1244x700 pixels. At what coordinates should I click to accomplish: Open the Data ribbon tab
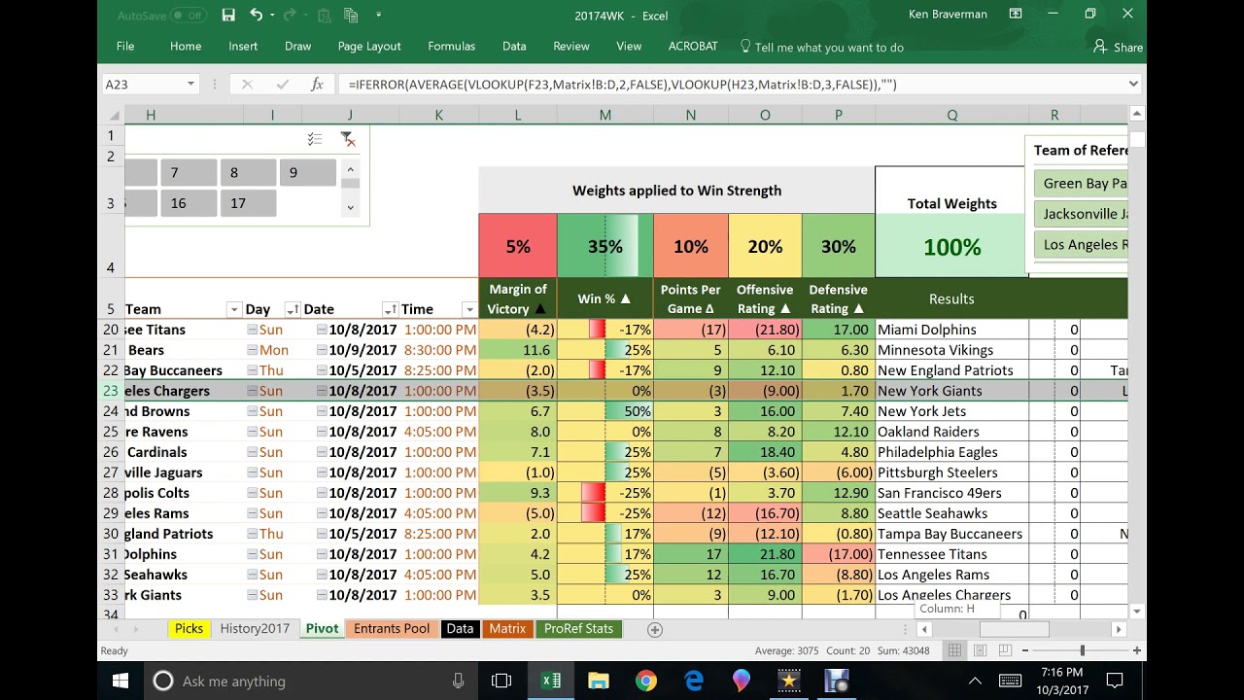coord(514,47)
